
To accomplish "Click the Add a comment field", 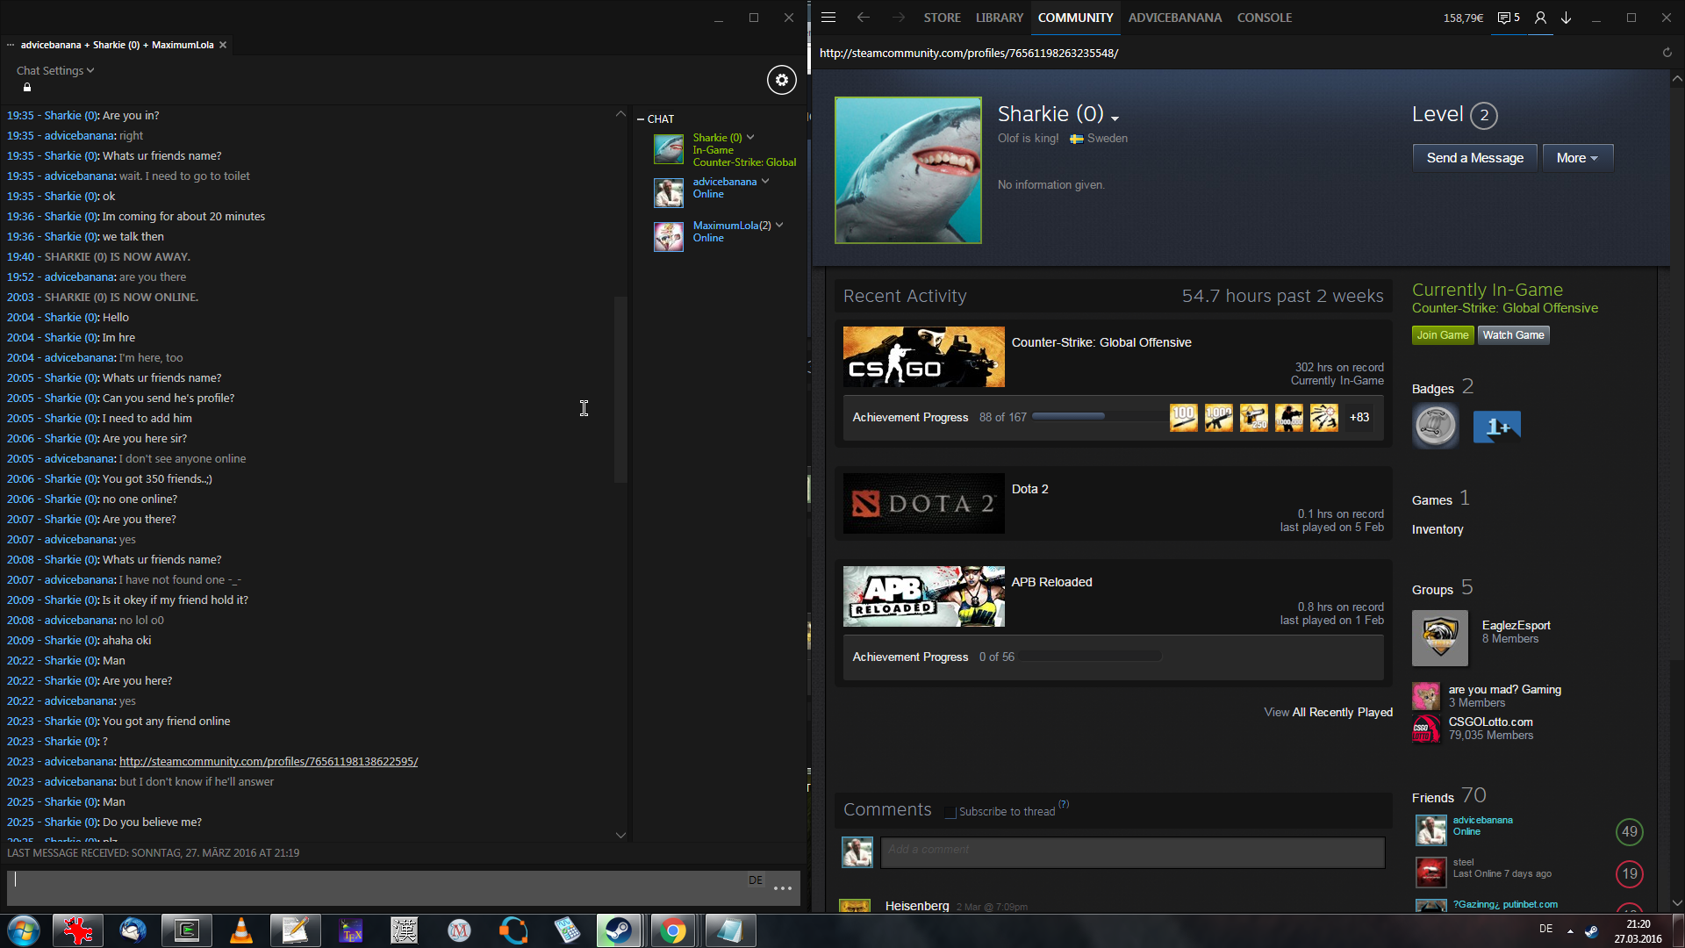I will 1132,850.
